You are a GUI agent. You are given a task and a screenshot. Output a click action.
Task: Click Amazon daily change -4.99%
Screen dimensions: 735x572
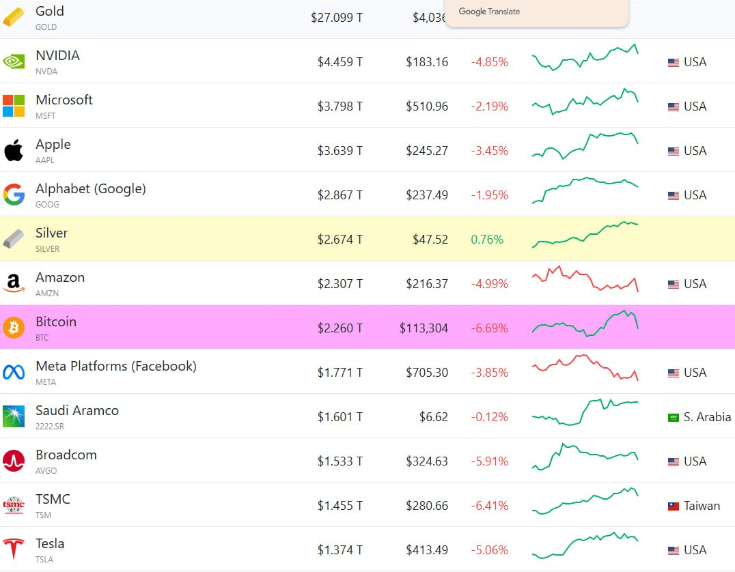489,284
